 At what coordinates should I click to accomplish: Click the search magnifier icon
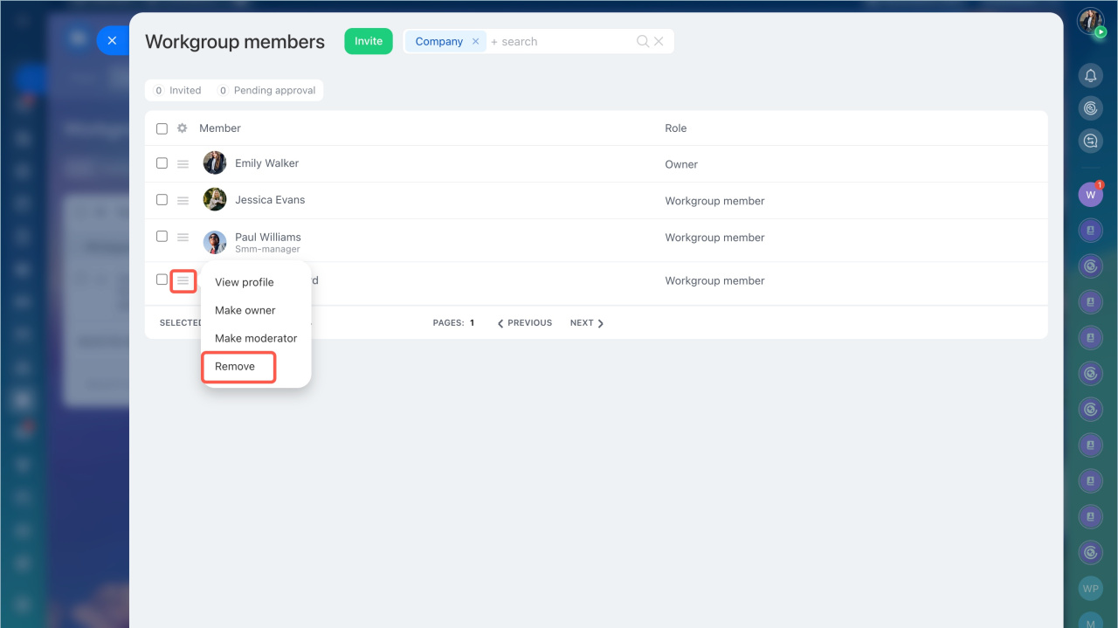click(x=643, y=41)
